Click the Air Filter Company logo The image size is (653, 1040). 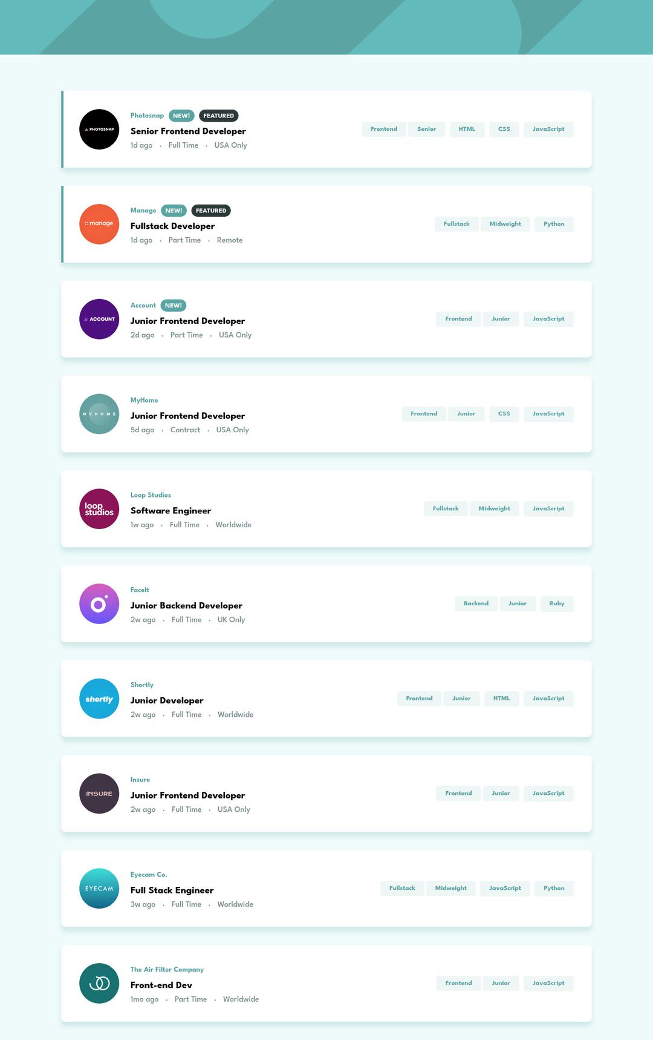(99, 983)
